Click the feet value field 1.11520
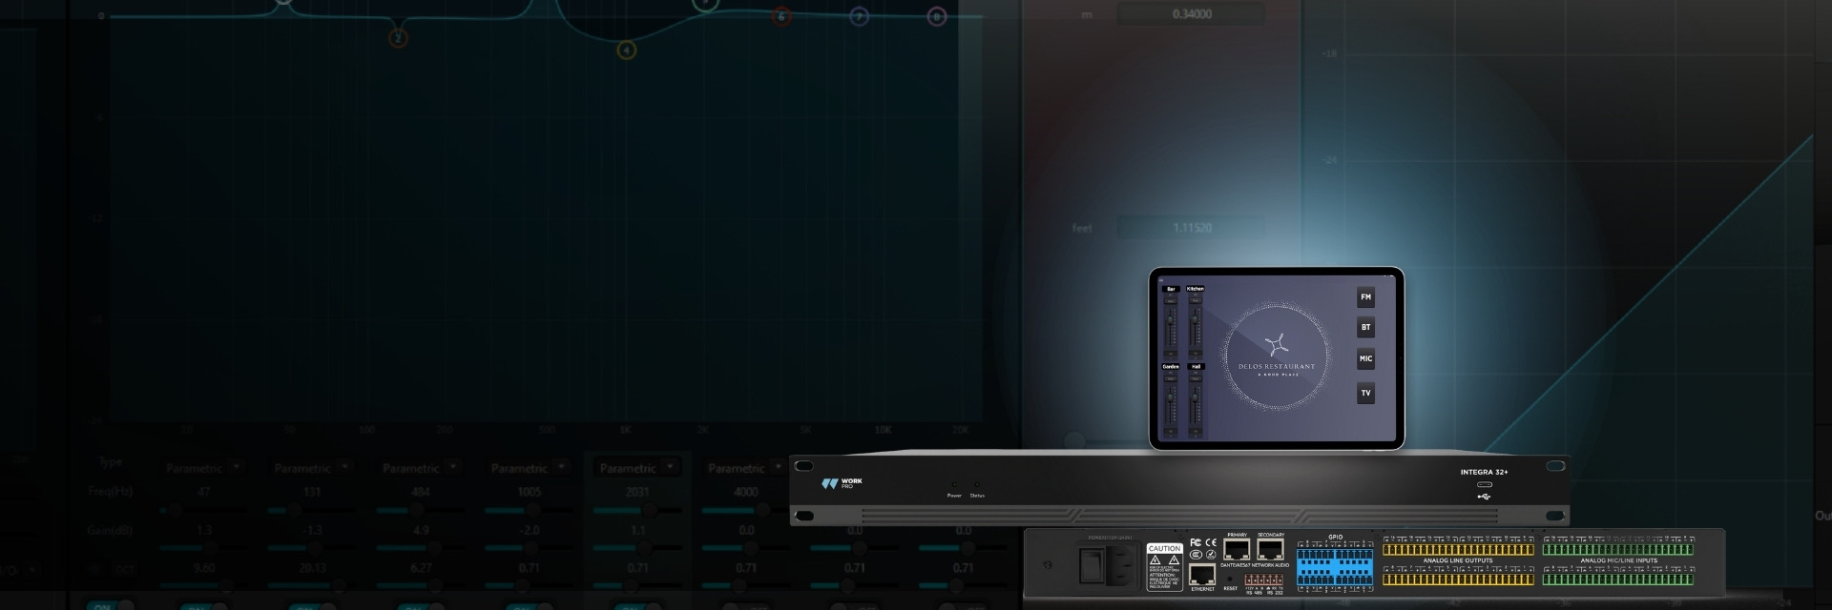1832x610 pixels. [1191, 228]
